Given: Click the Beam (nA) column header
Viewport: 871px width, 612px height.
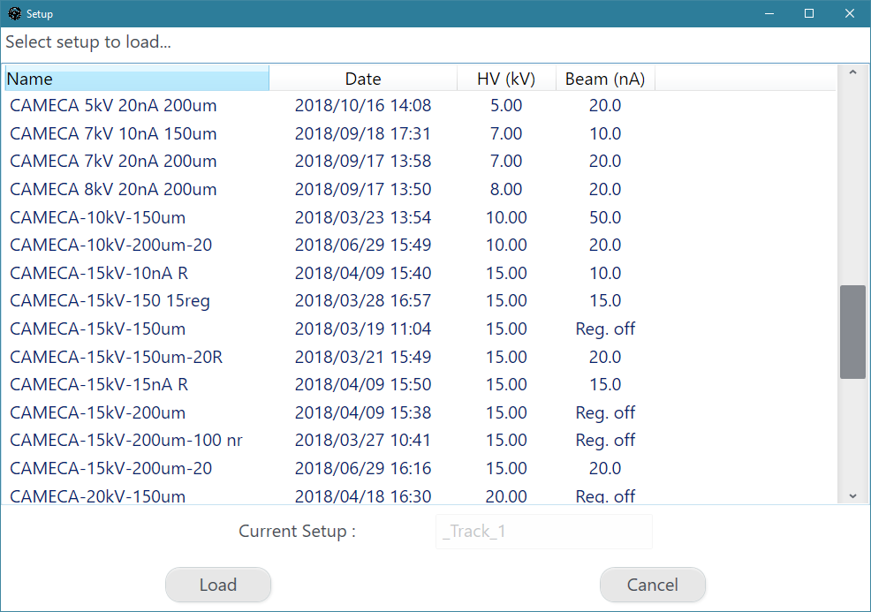Looking at the screenshot, I should [x=605, y=79].
